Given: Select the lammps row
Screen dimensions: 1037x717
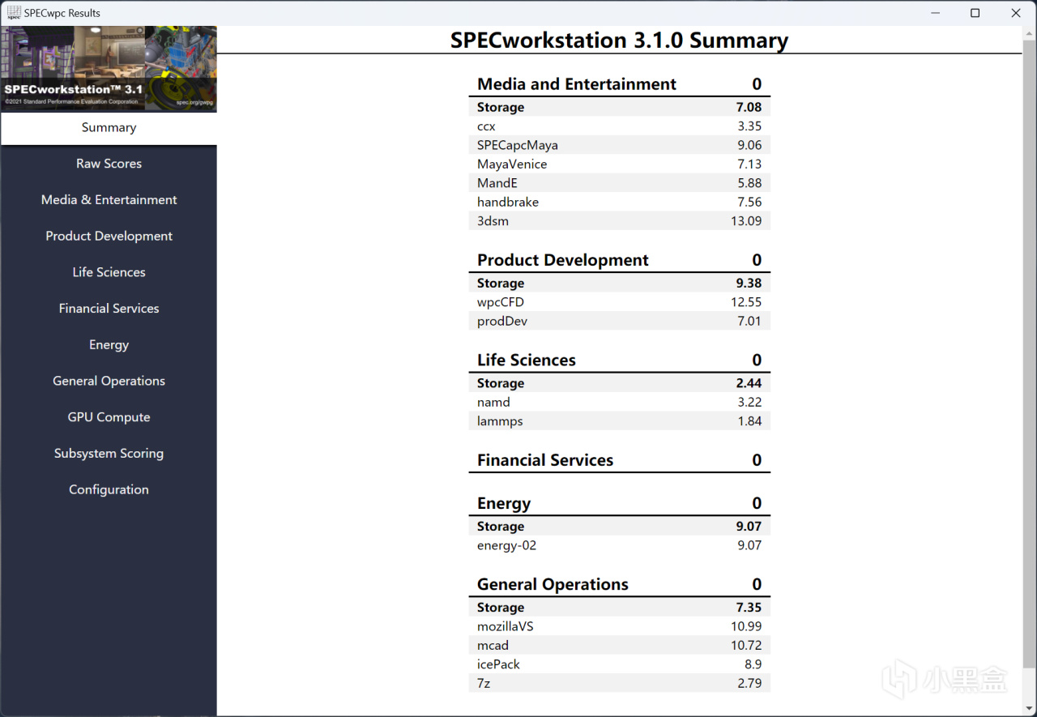Looking at the screenshot, I should 619,421.
